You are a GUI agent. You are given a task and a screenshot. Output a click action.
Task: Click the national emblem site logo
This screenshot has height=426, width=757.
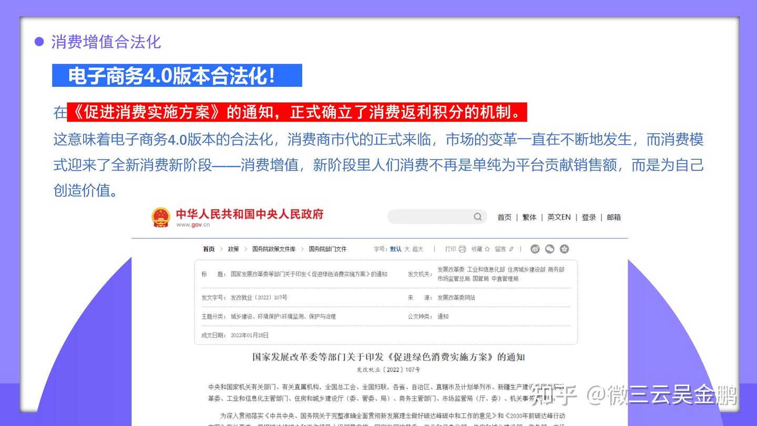(159, 216)
